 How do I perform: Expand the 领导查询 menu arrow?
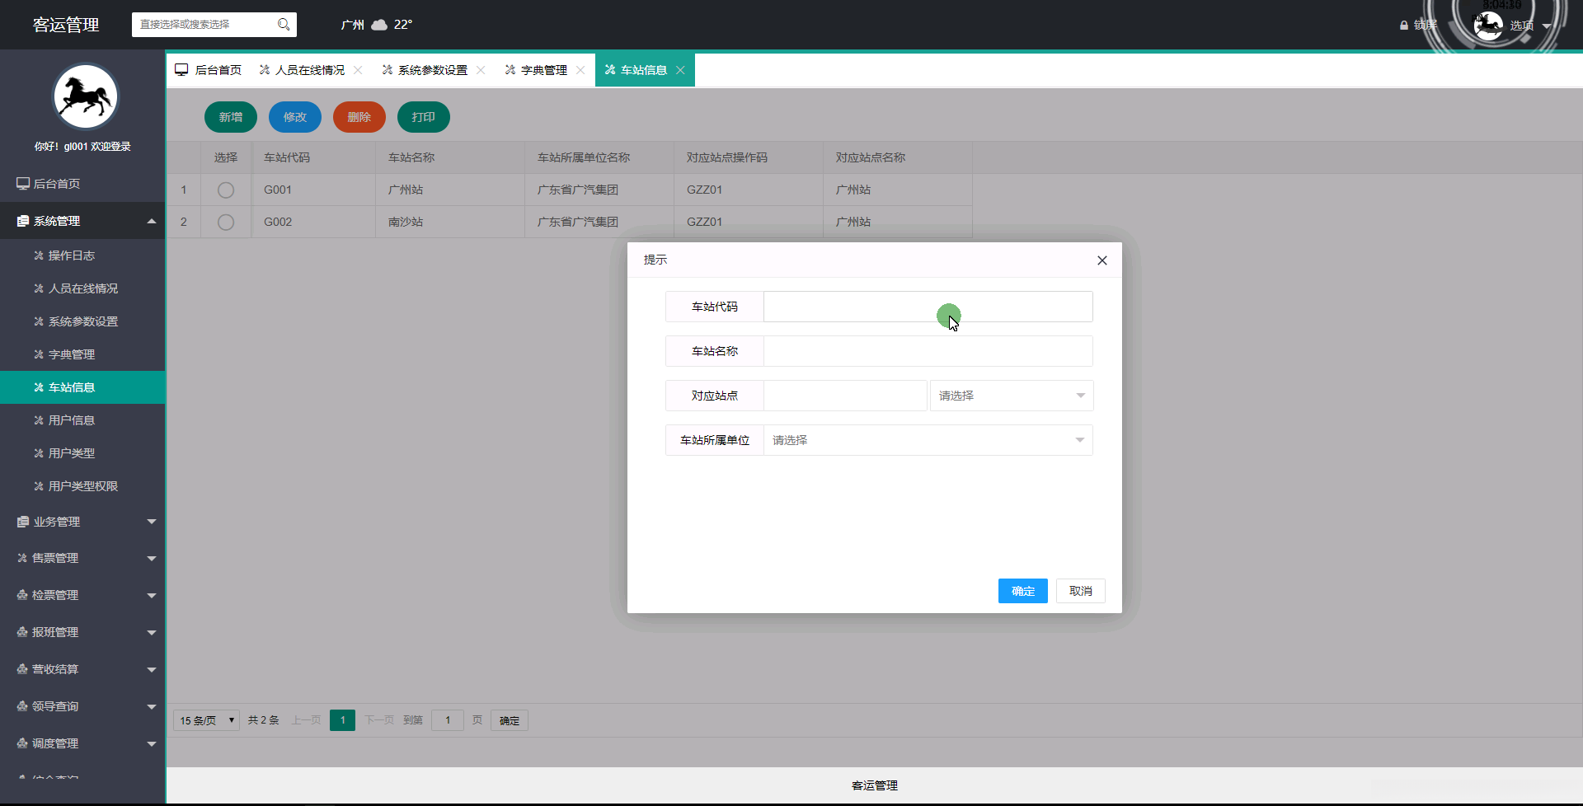point(152,707)
